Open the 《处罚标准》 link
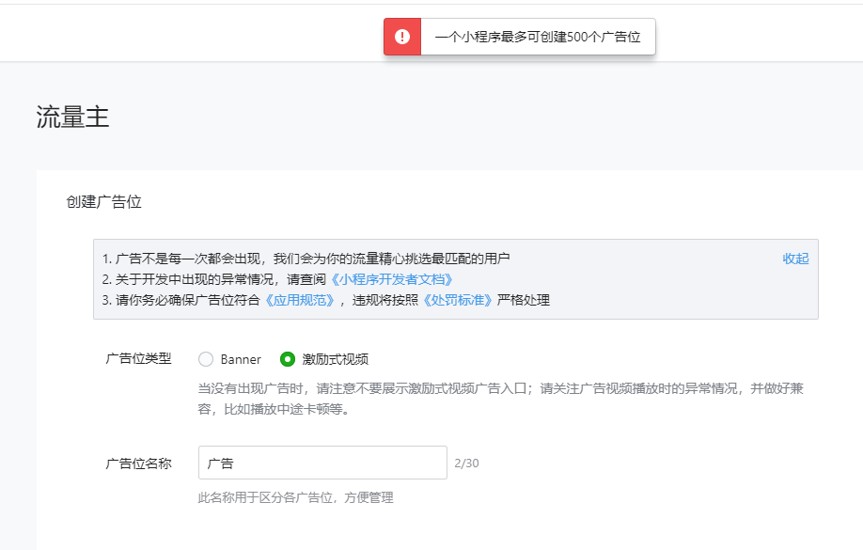 (457, 300)
